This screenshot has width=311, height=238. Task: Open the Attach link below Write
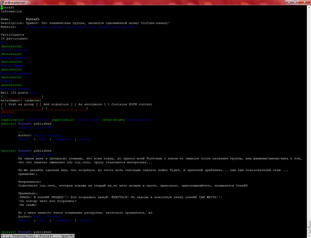click(6, 116)
